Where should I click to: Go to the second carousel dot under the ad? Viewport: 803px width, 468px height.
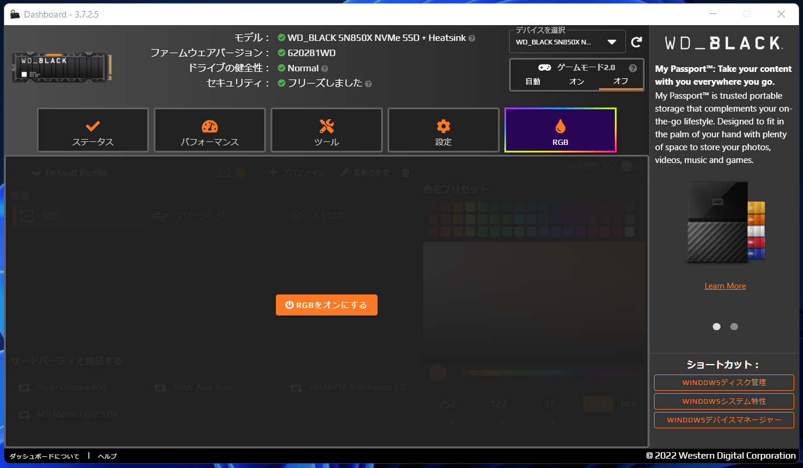(734, 327)
